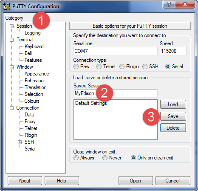Select Default Settings in session list
This screenshot has height=191, width=198.
point(91,103)
